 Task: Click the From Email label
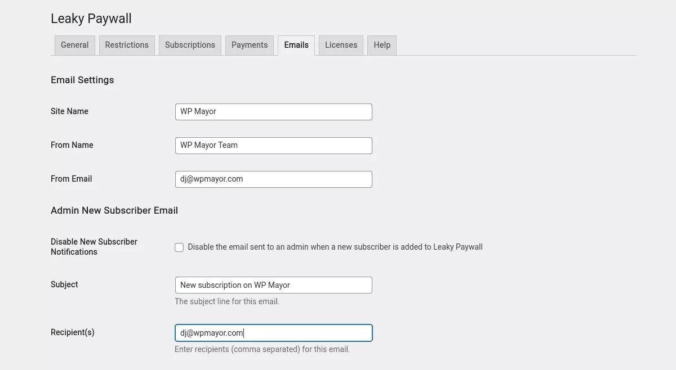point(71,179)
